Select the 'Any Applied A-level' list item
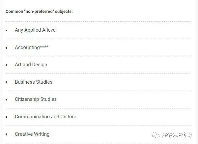 [x=36, y=30]
